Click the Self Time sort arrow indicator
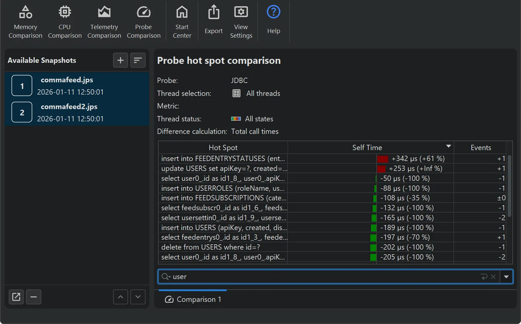521x324 pixels. (448, 146)
